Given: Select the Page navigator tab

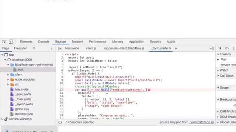Looking at the screenshot, I should [6, 48].
